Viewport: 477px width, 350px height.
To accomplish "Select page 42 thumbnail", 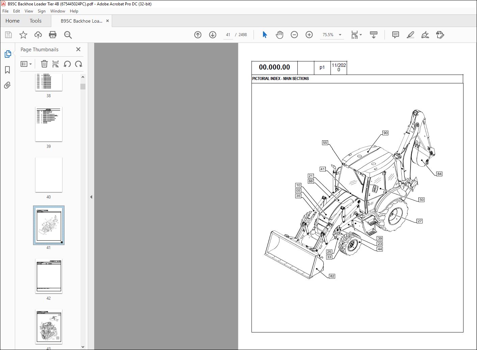I will tap(49, 276).
